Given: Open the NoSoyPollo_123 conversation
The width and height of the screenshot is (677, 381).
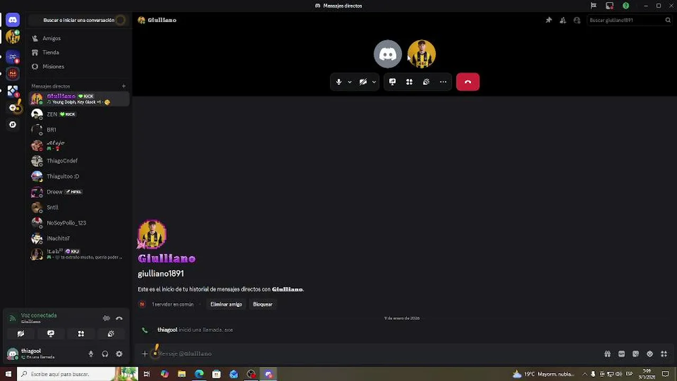Looking at the screenshot, I should 79,223.
